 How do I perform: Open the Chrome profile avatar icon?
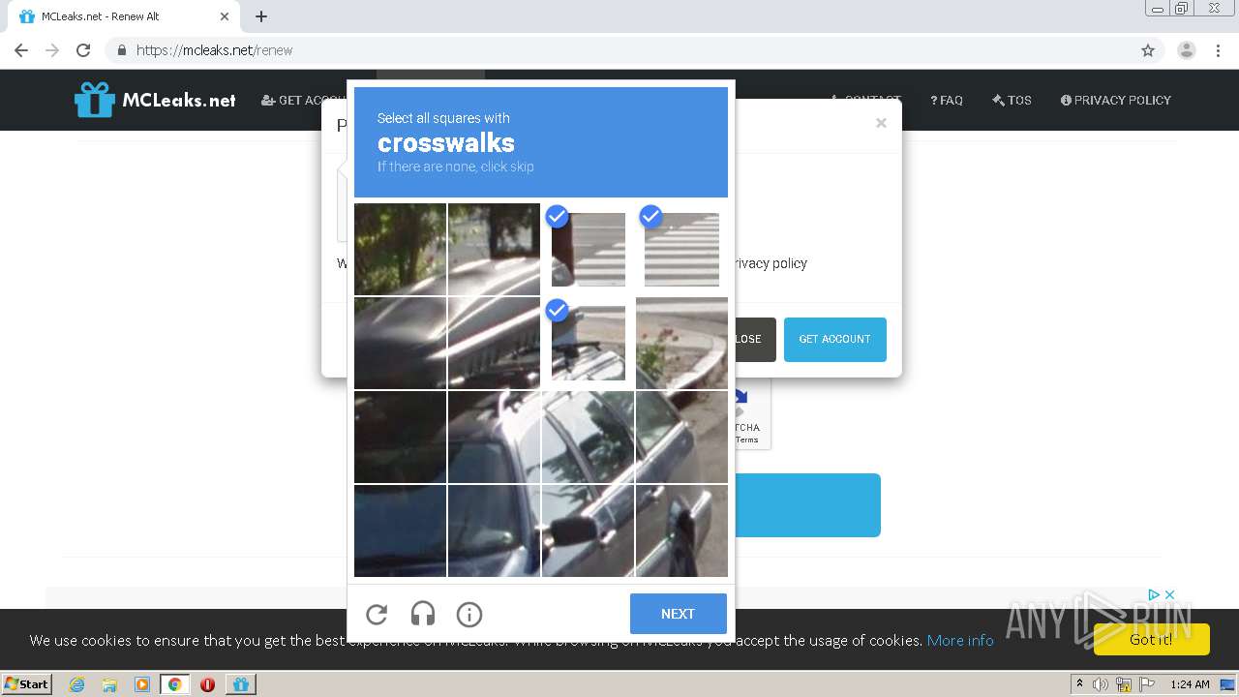(x=1186, y=50)
